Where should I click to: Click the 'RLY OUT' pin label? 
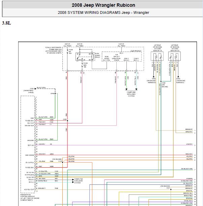tap(31, 123)
